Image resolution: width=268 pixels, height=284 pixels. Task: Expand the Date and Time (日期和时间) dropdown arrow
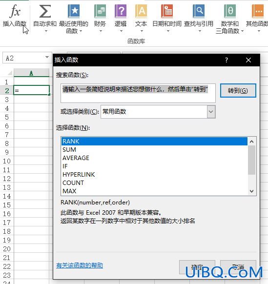(x=168, y=31)
